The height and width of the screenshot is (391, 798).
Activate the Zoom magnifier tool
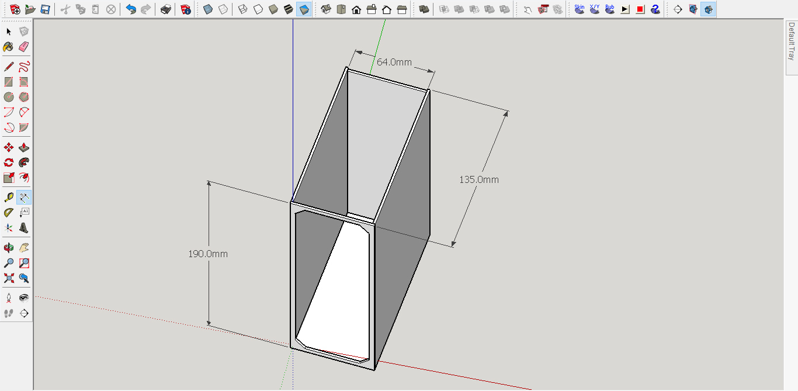[9, 263]
